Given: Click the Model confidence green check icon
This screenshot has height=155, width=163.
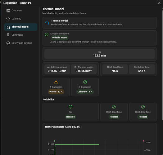Looking at the screenshot, I should coord(47,34).
